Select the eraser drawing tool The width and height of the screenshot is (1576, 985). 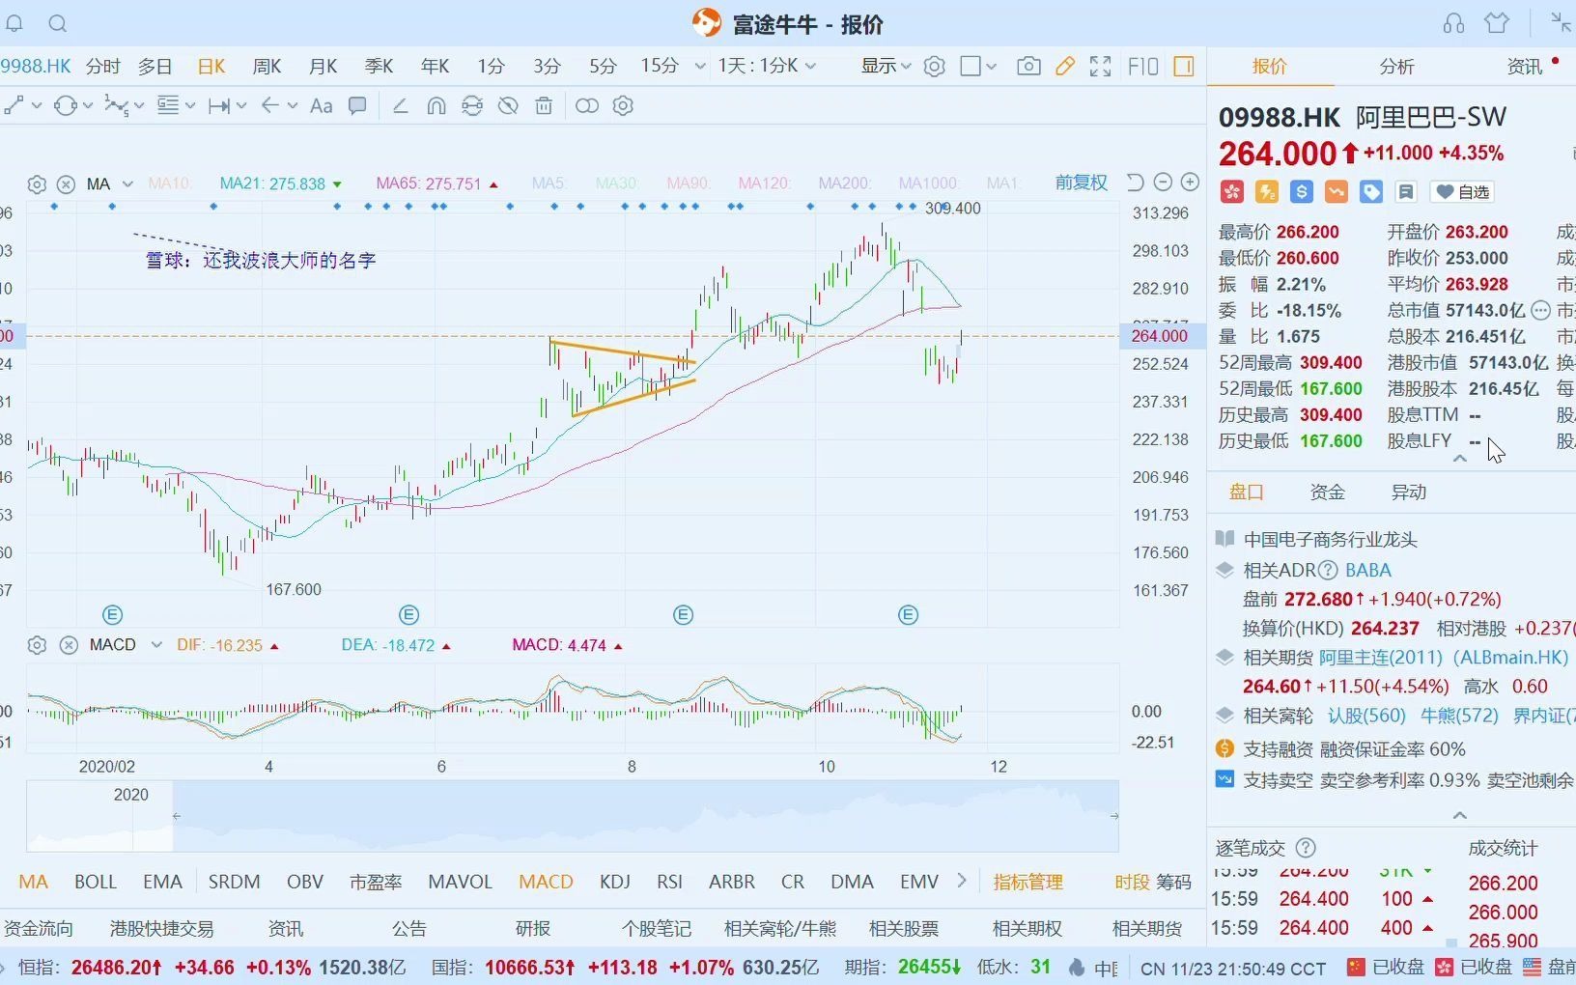pyautogui.click(x=400, y=105)
